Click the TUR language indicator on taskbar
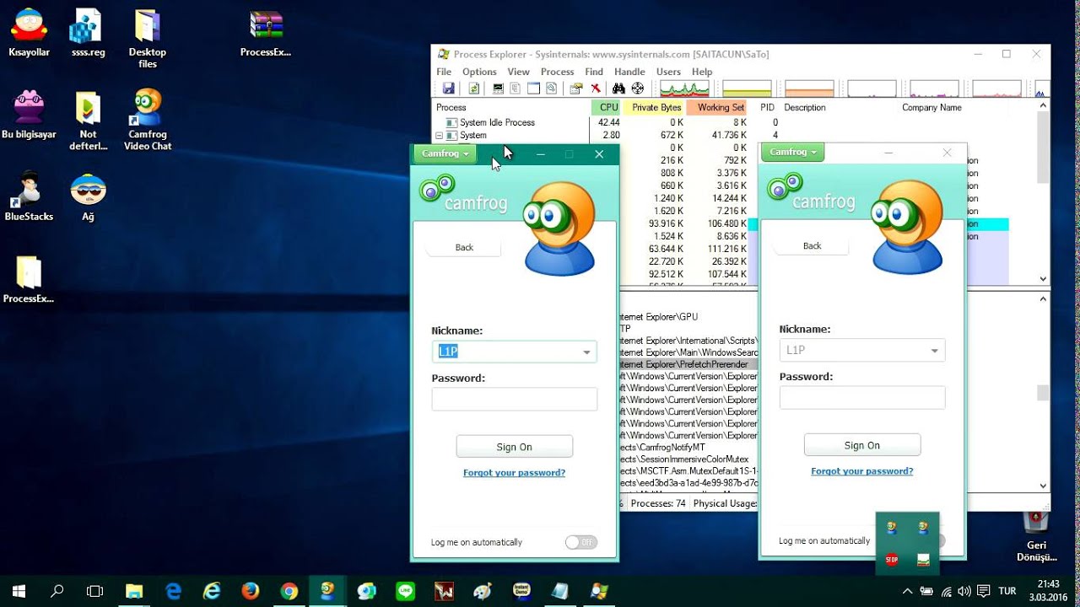This screenshot has width=1080, height=607. pos(1007,591)
